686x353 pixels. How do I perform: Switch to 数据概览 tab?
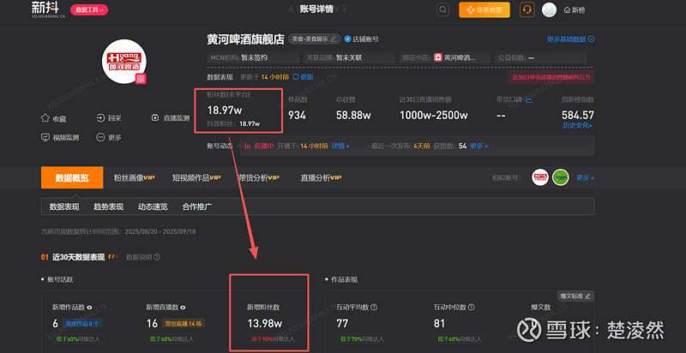click(x=72, y=178)
